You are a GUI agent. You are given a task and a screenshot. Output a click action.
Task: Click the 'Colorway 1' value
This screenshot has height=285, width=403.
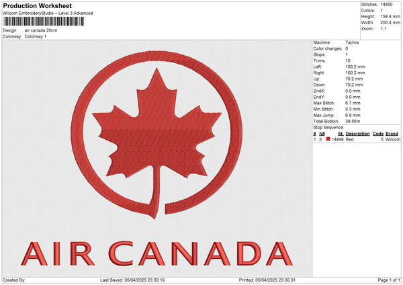tap(36, 36)
